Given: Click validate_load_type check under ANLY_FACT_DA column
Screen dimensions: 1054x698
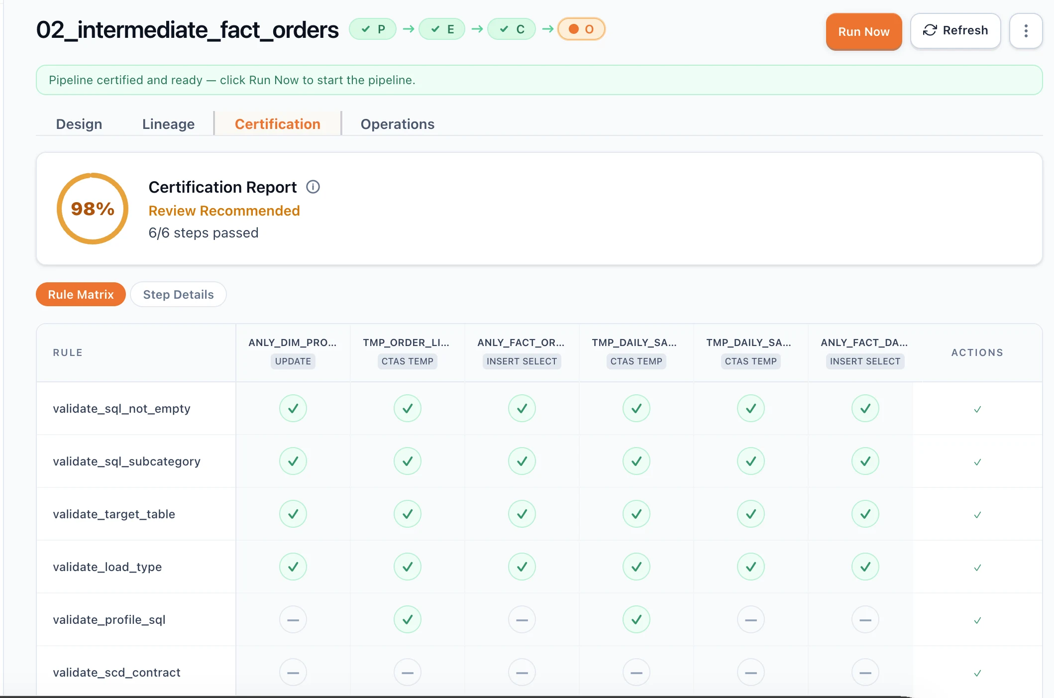Looking at the screenshot, I should pos(865,567).
